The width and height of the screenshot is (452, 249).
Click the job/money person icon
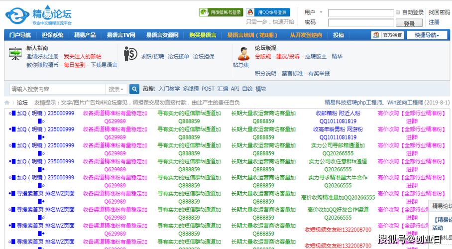130,54
